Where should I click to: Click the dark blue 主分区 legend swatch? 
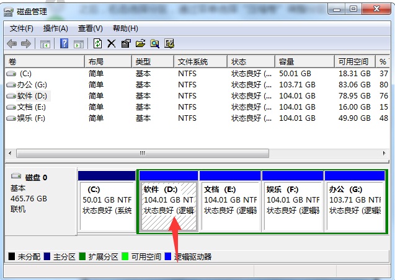coord(47,256)
